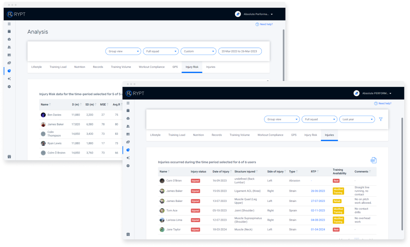Switch to Injuries tab in back window

point(211,67)
